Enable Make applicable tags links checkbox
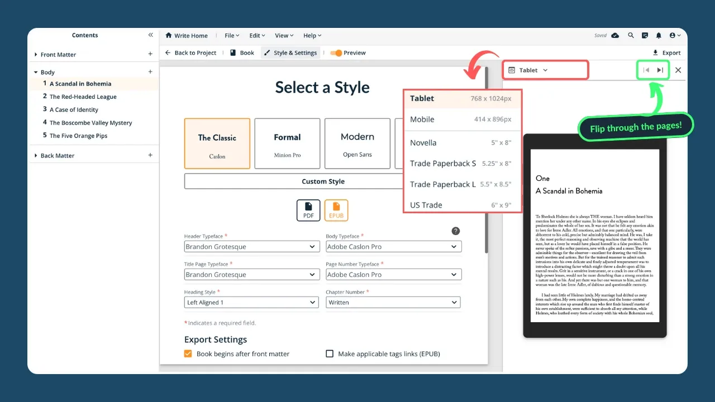 tap(330, 353)
